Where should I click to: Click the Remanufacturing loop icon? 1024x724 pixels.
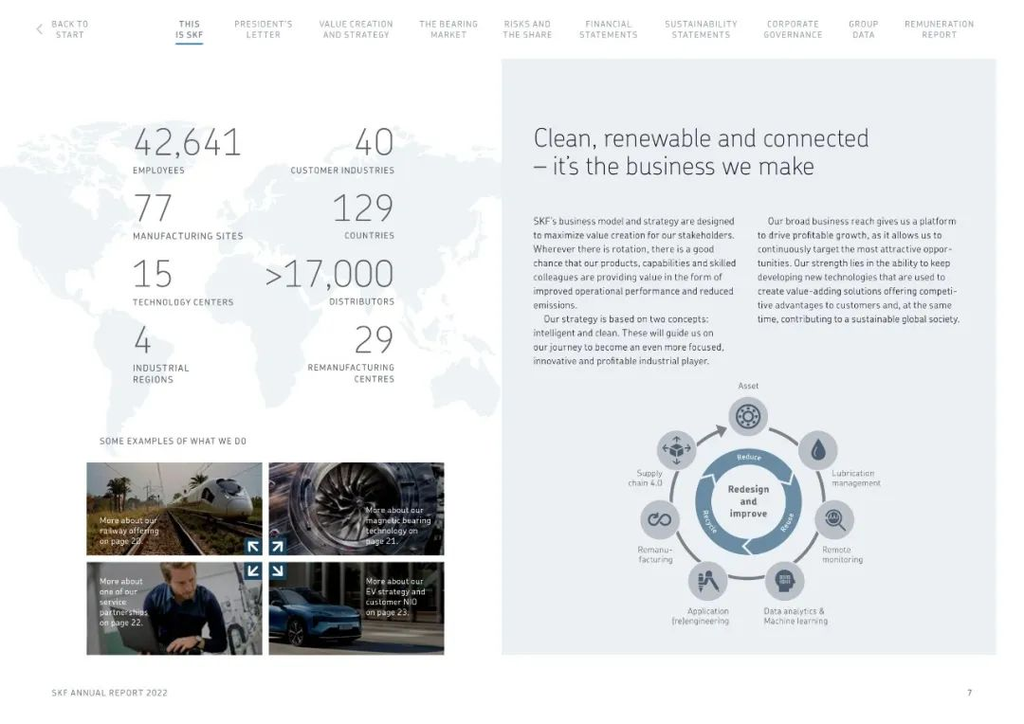tap(659, 518)
